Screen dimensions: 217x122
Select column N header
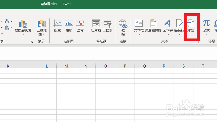[86, 66]
